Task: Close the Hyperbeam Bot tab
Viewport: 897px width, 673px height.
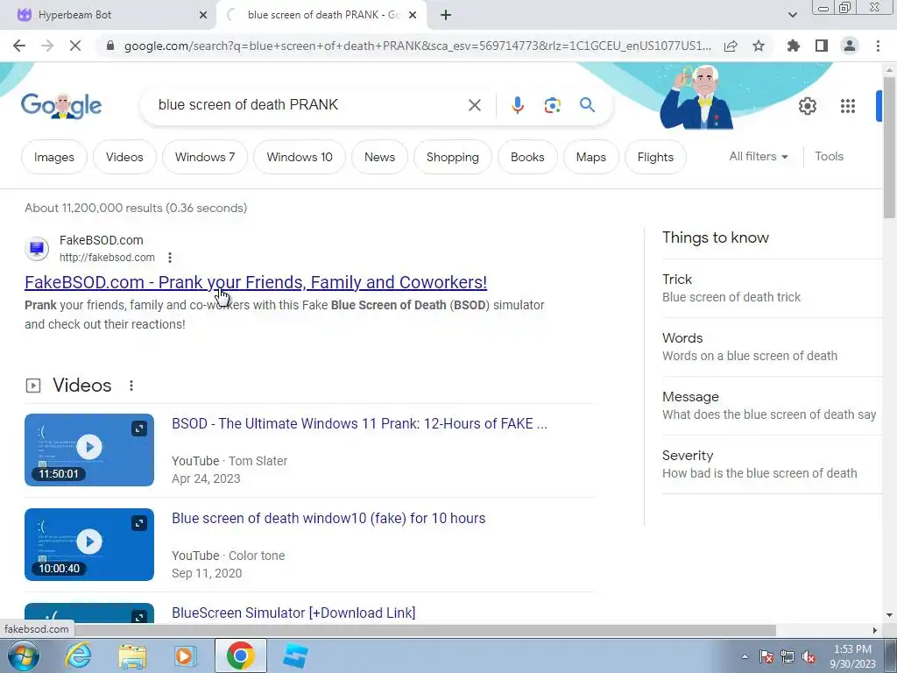Action: point(203,15)
